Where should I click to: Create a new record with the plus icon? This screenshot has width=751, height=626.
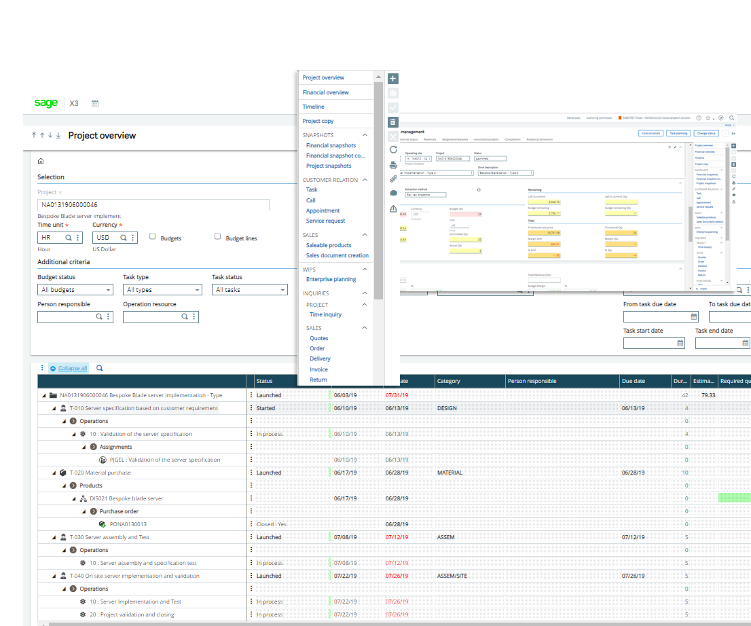click(x=392, y=79)
